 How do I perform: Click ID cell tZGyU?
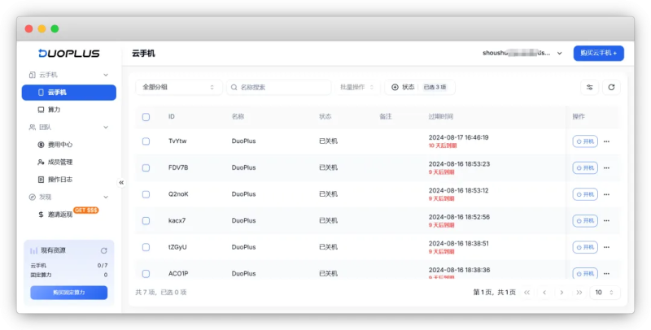pos(177,247)
